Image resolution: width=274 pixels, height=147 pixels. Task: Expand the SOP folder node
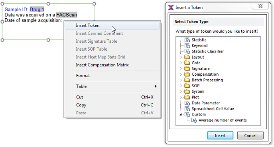point(181,86)
